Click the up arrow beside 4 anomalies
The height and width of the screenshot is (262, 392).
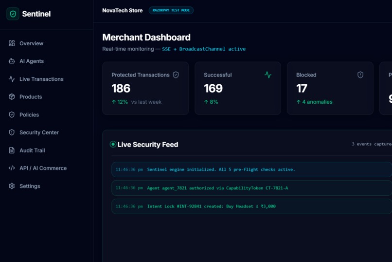coord(299,102)
